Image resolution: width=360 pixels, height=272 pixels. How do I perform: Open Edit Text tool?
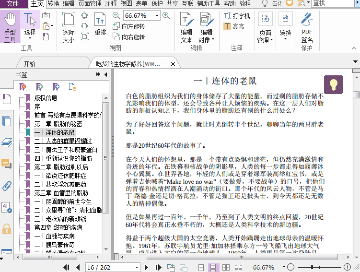click(186, 27)
